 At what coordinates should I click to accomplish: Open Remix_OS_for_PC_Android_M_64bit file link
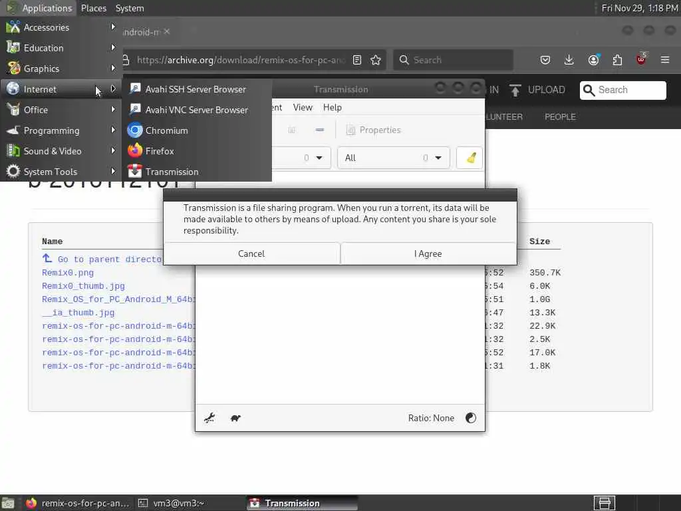pos(118,299)
